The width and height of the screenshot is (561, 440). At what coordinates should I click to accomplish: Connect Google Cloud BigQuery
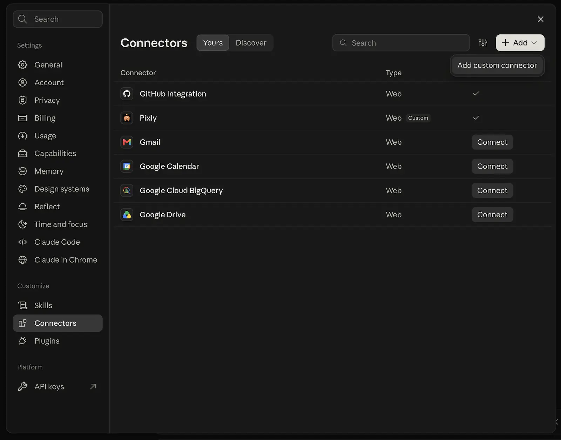[x=492, y=191]
